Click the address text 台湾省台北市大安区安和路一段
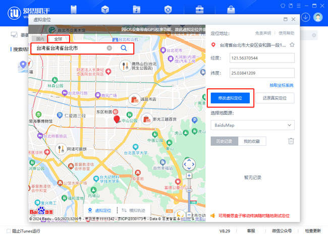Screen dimensions: 328x236 pos(253,45)
